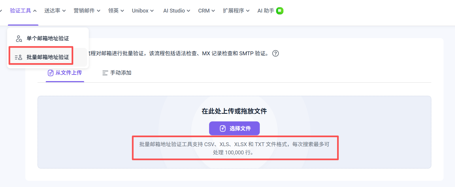The image size is (455, 187).
Task: Open the CRM menu
Action: [x=204, y=11]
